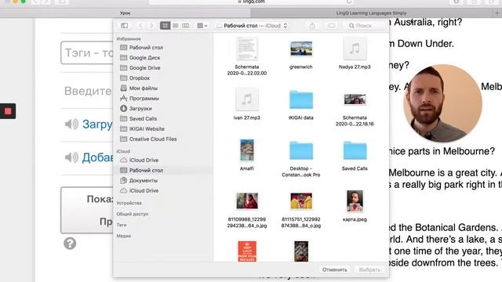Click the speaker icon beside Добавить
Viewport: 502px width, 282px height.
point(71,157)
